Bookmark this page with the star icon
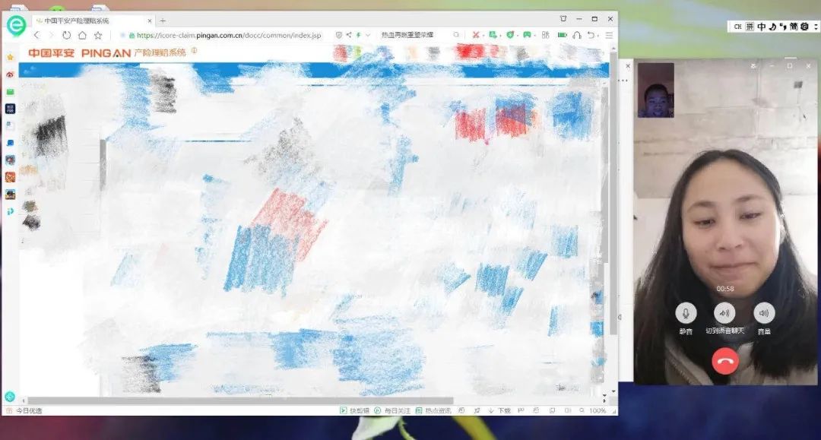The image size is (821, 440). click(x=98, y=35)
